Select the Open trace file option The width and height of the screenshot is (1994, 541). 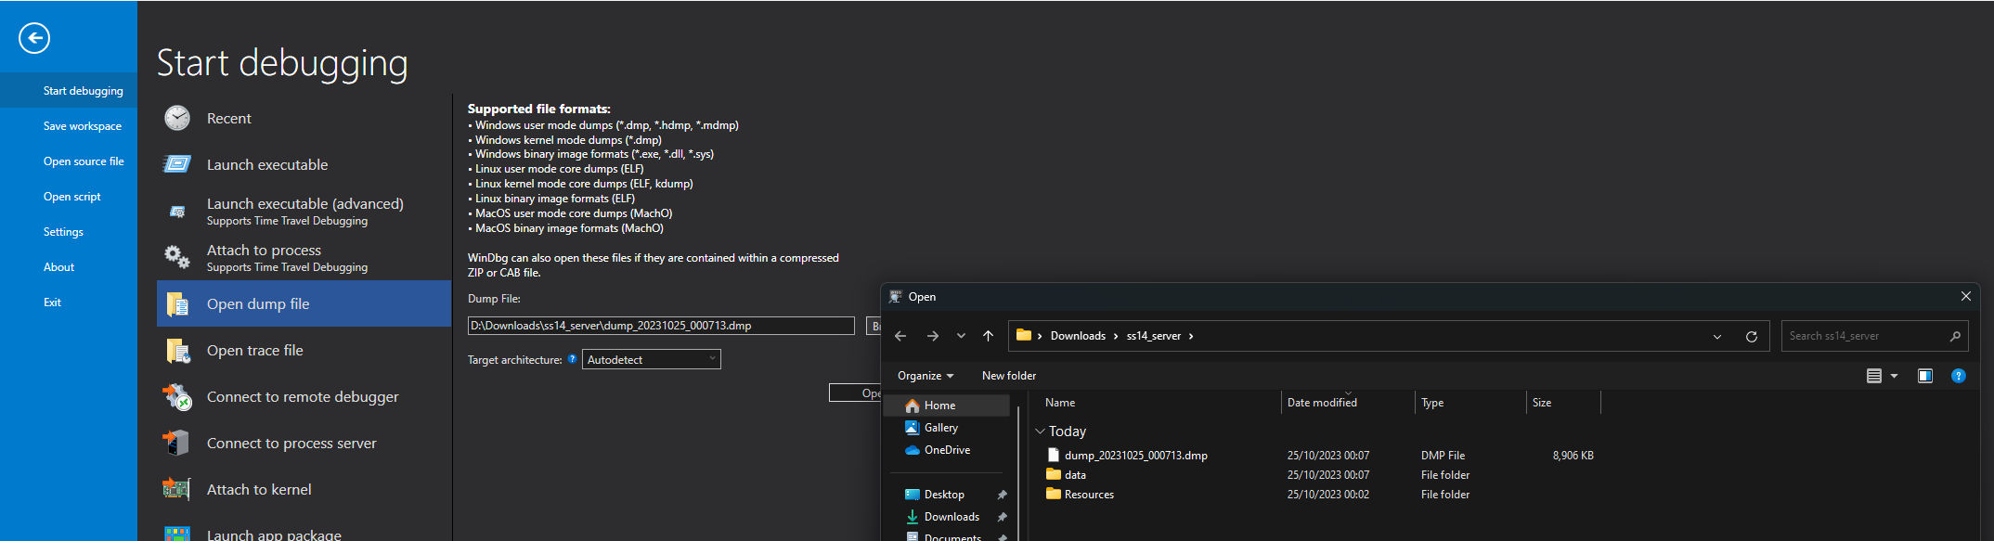[x=304, y=350]
